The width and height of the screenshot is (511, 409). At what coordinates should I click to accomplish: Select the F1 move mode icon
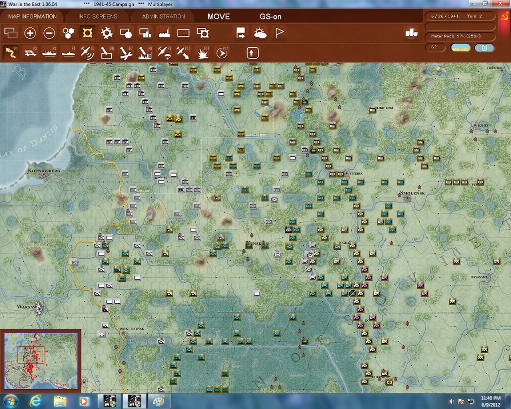11,53
